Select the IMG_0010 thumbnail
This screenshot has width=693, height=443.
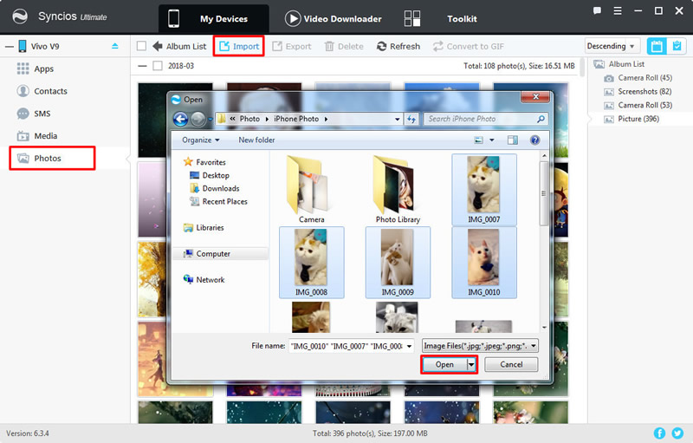pos(484,263)
